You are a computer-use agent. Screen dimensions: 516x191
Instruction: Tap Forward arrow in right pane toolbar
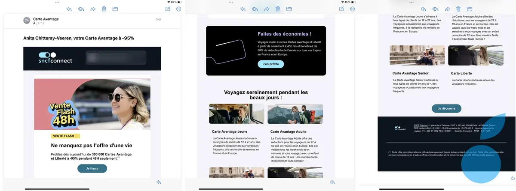tap(447, 9)
